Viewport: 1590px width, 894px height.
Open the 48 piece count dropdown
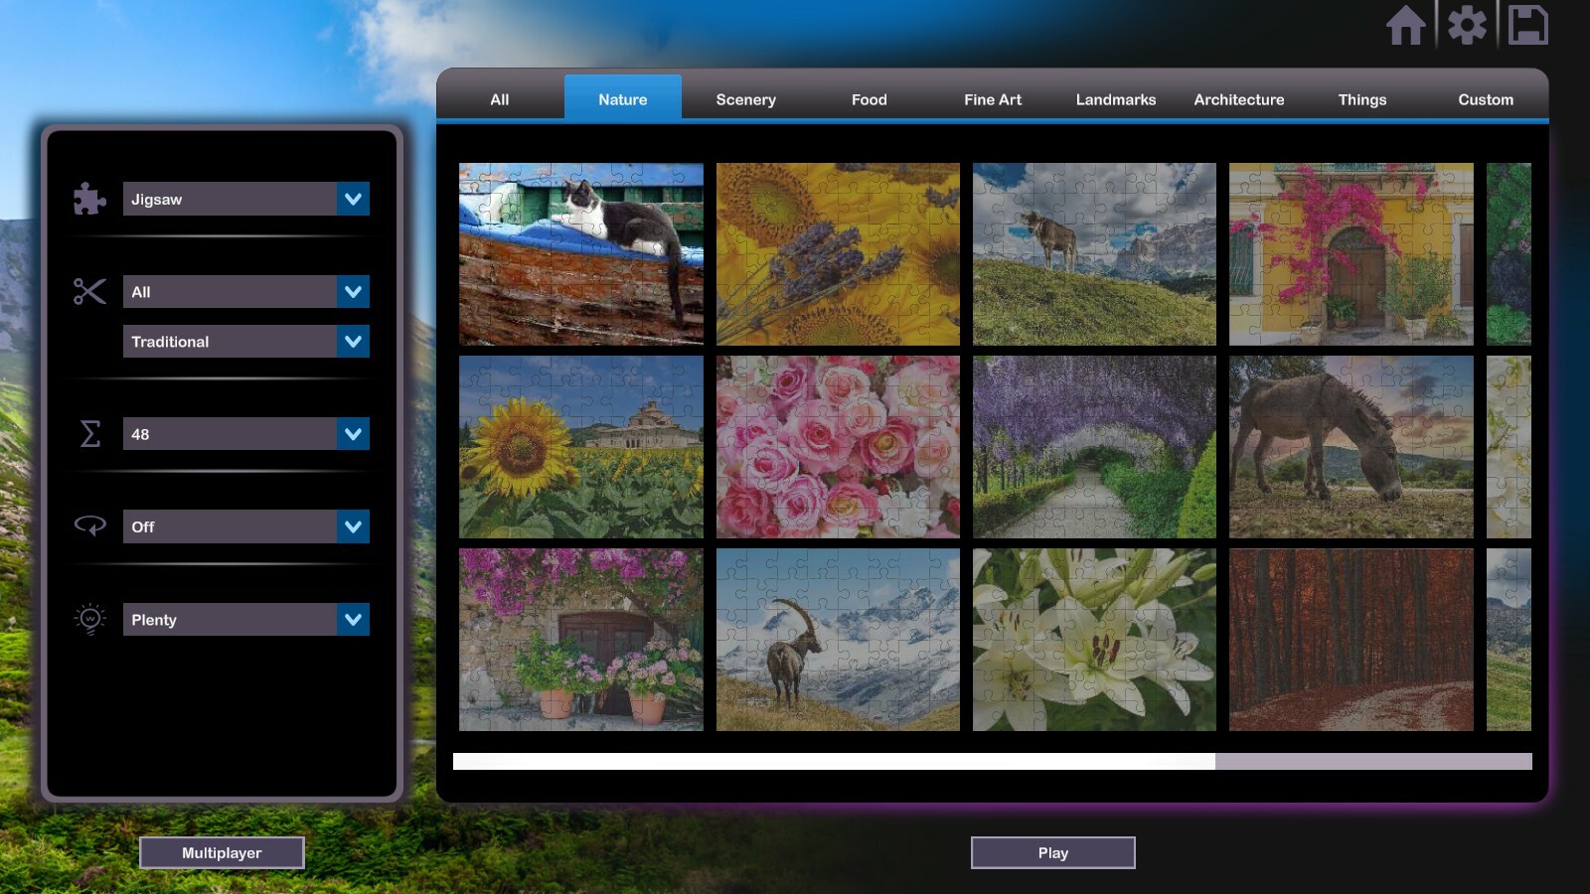245,434
